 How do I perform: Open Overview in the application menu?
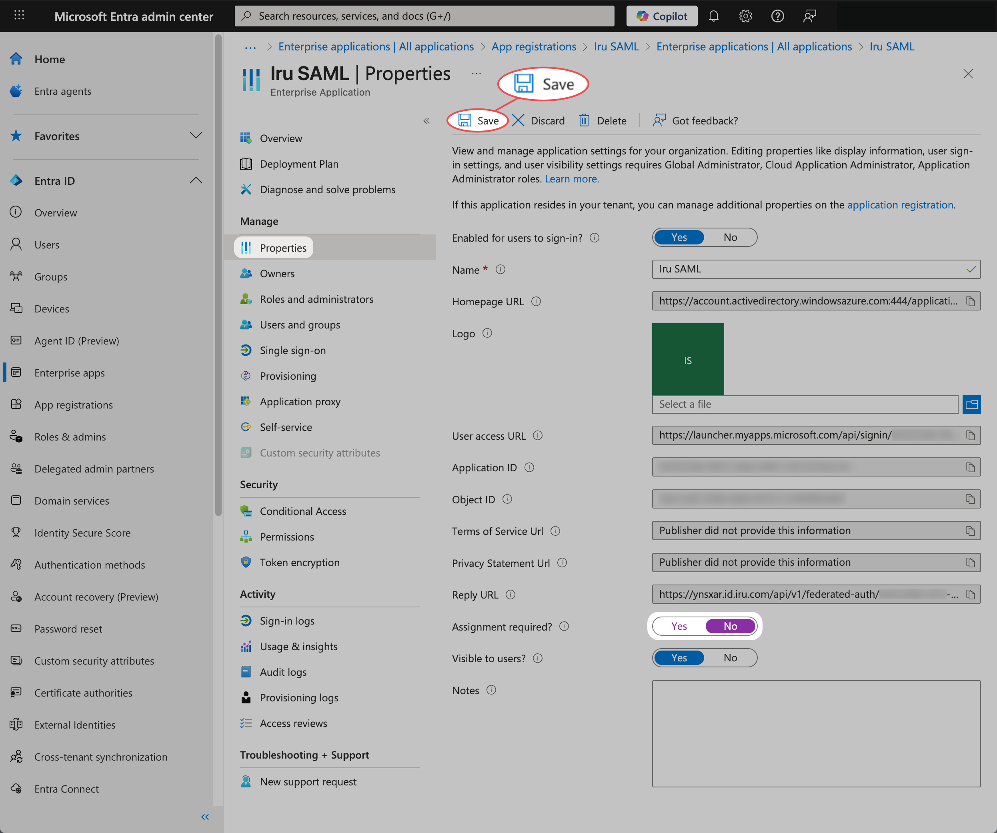click(280, 138)
